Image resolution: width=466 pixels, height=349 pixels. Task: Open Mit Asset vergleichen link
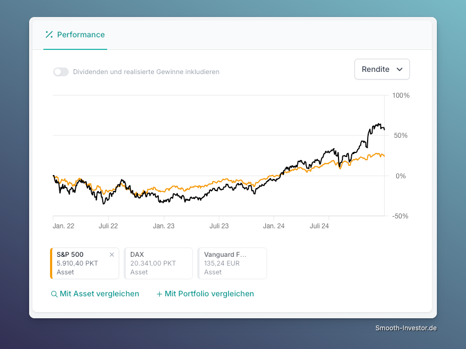(99, 294)
